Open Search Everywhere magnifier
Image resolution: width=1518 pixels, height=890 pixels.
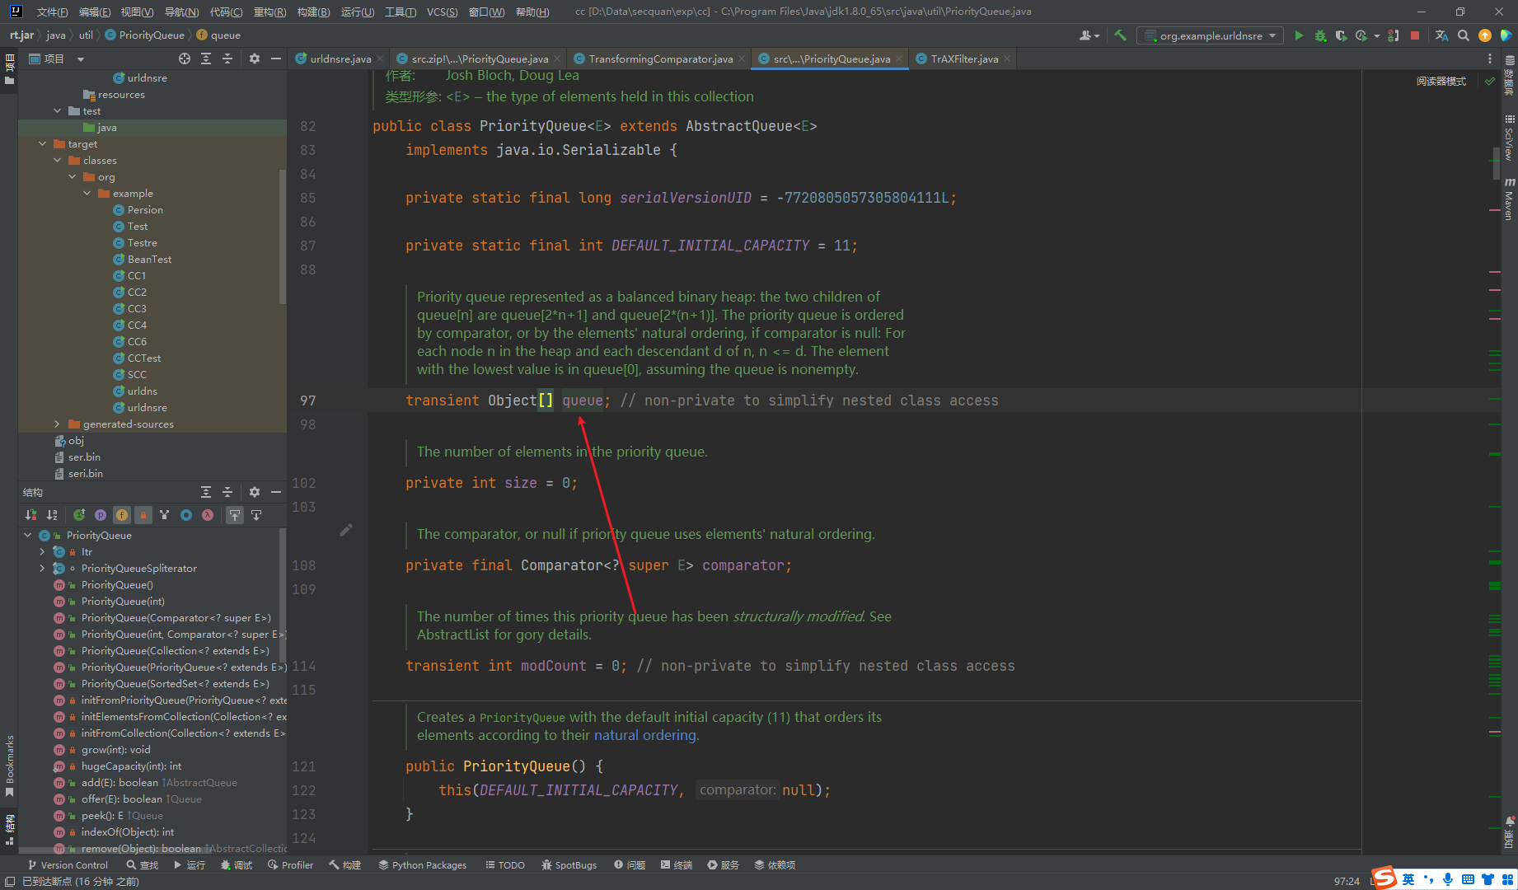(x=1464, y=35)
